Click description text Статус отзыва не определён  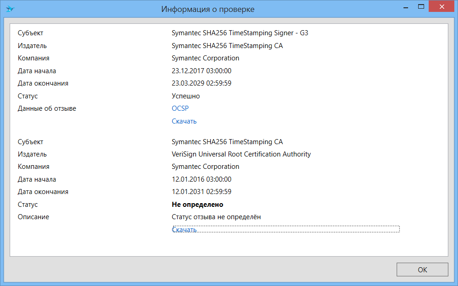tap(216, 217)
